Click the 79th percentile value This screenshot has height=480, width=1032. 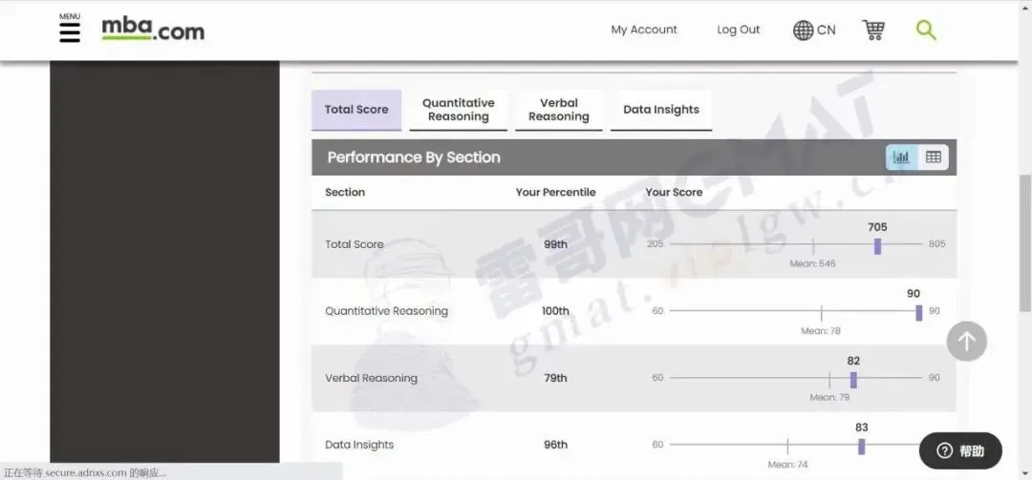tap(555, 378)
